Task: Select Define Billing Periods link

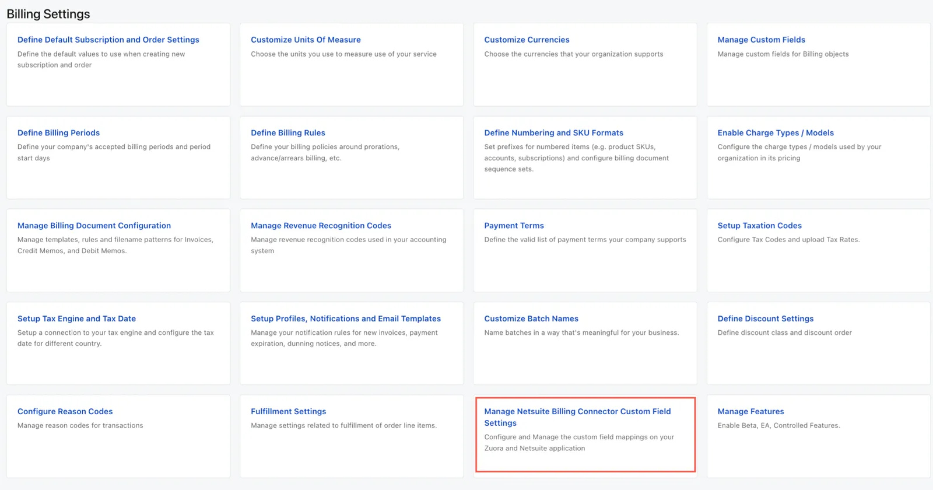Action: (58, 133)
